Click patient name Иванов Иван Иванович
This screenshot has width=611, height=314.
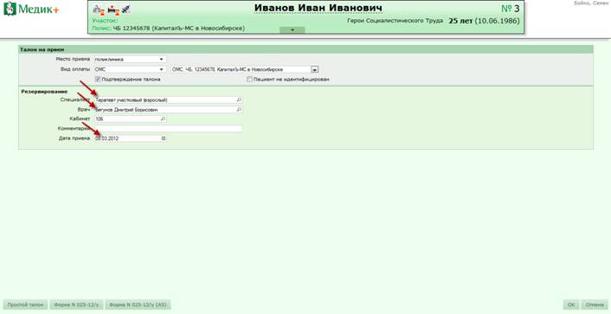318,8
